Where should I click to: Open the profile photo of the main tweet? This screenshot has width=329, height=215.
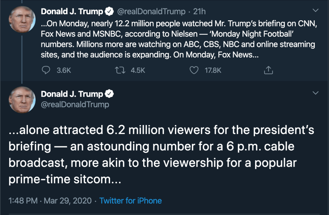pyautogui.click(x=22, y=99)
